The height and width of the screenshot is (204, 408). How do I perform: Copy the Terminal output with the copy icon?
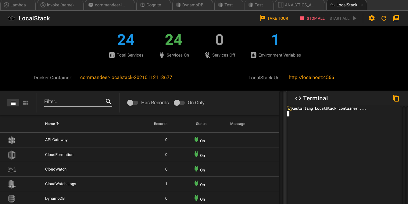(396, 98)
